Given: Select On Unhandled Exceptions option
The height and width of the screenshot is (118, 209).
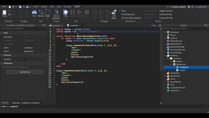Looking at the screenshot, I should 120,18.
